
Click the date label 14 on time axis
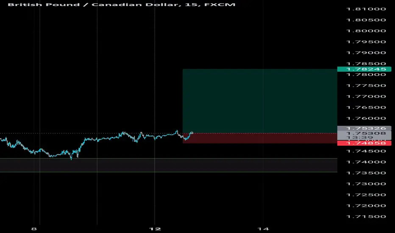tap(263, 229)
